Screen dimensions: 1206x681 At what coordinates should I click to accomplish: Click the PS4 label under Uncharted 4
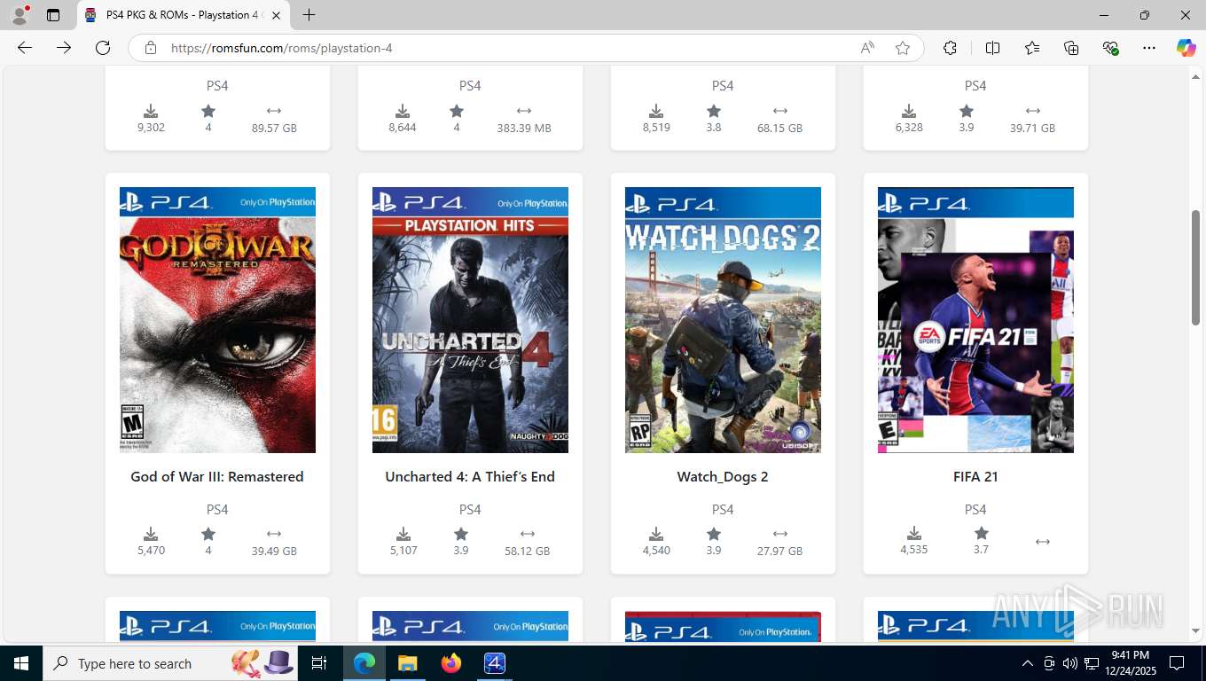tap(470, 509)
